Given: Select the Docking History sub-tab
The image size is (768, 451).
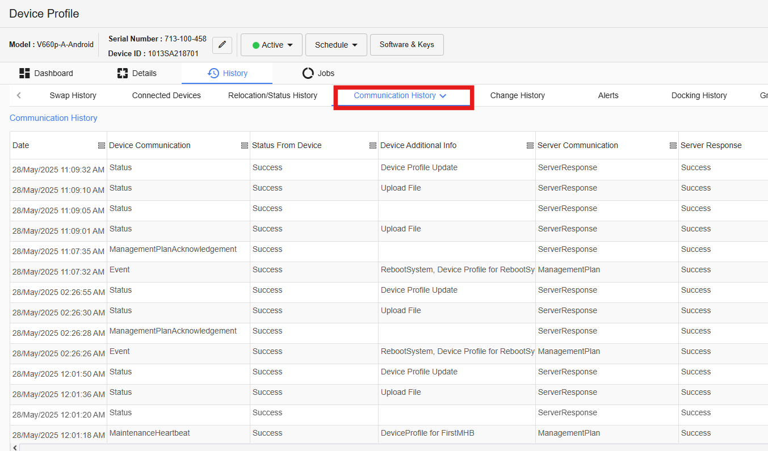Looking at the screenshot, I should (699, 95).
